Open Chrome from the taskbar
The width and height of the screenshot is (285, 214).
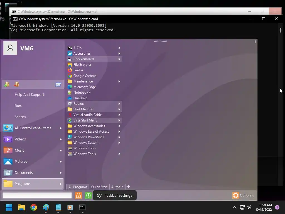click(34, 207)
